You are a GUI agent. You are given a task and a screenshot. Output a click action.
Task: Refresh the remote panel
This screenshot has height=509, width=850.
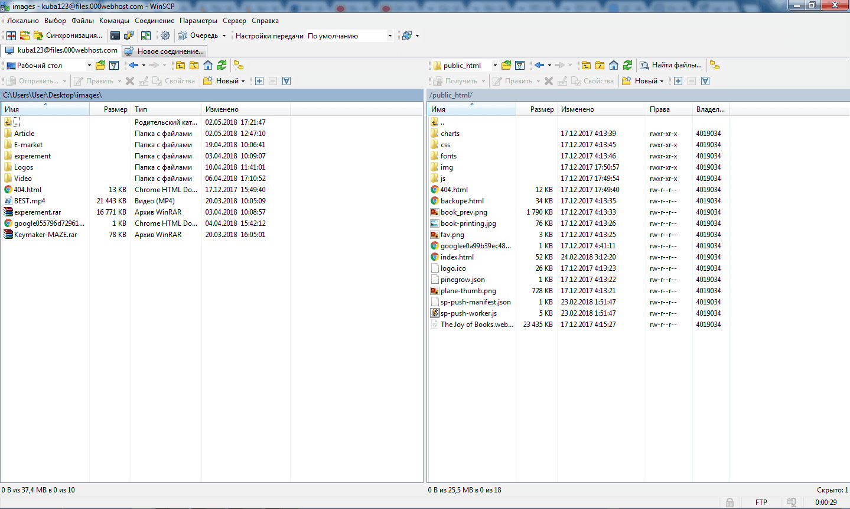coord(627,65)
